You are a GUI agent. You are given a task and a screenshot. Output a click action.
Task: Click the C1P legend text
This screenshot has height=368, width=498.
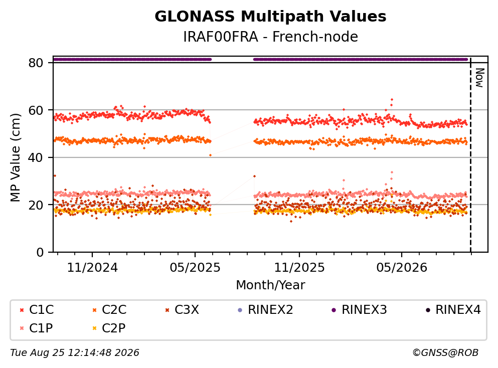click(41, 328)
